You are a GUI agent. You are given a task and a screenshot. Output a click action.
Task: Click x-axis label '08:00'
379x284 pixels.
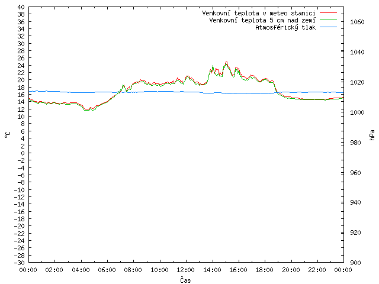pos(133,270)
